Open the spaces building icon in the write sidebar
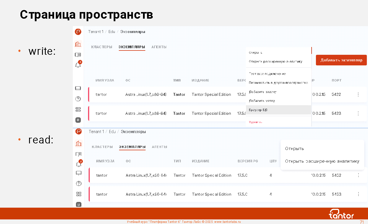This screenshot has width=368, height=224. pos(78,44)
